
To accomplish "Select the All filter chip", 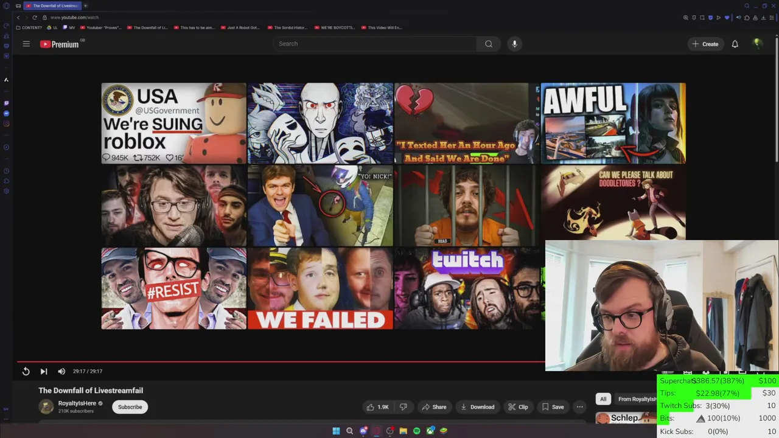I will click(603, 399).
